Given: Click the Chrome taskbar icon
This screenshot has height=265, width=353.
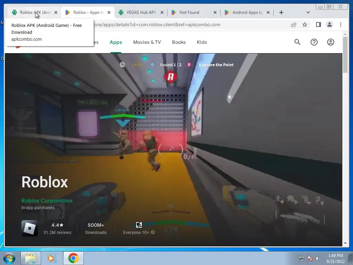Looking at the screenshot, I should pos(73,258).
